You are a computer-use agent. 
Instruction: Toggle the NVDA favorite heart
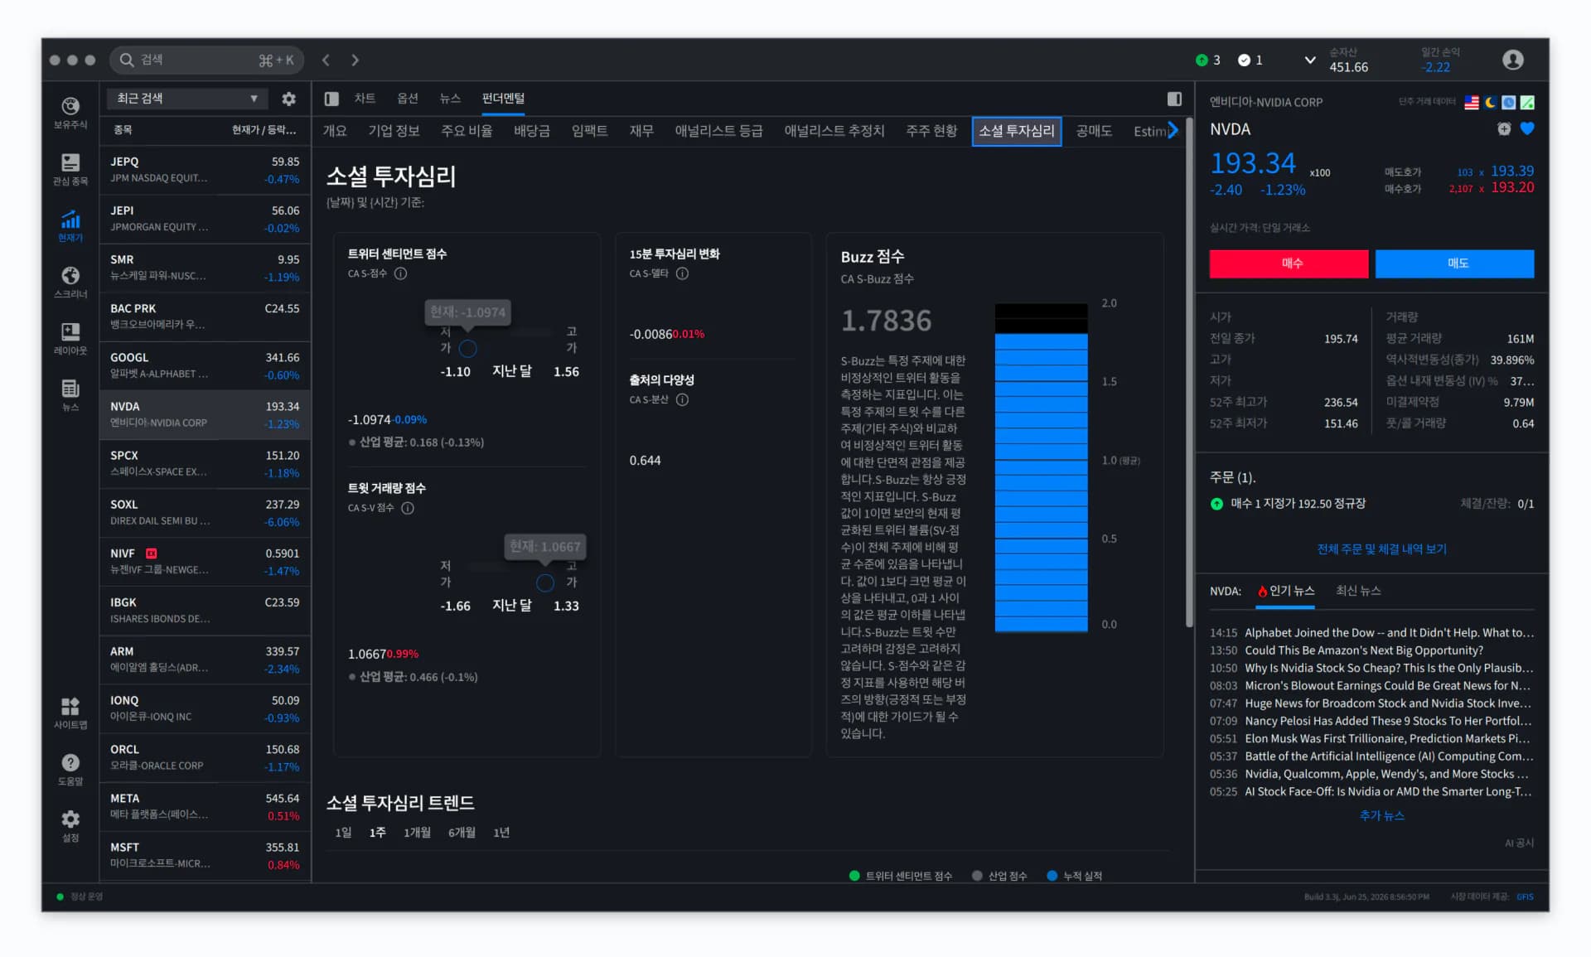click(1527, 128)
